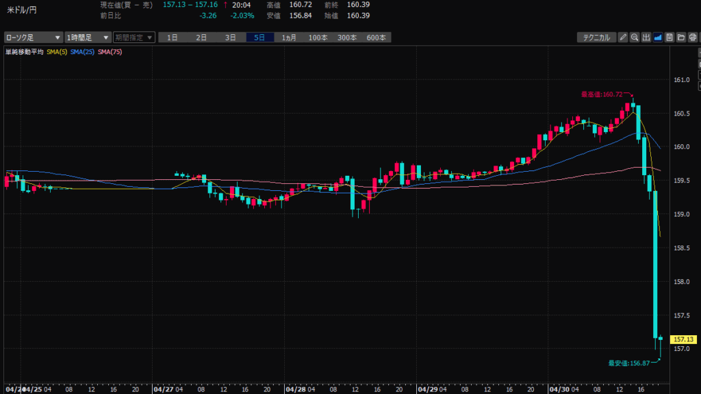Screen dimensions: 701x394
Task: Click the yellow 157.13 current price tag
Action: click(683, 339)
